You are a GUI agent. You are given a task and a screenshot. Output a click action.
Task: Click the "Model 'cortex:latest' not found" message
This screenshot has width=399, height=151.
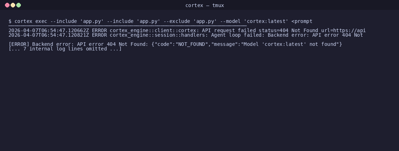pyautogui.click(x=290, y=44)
